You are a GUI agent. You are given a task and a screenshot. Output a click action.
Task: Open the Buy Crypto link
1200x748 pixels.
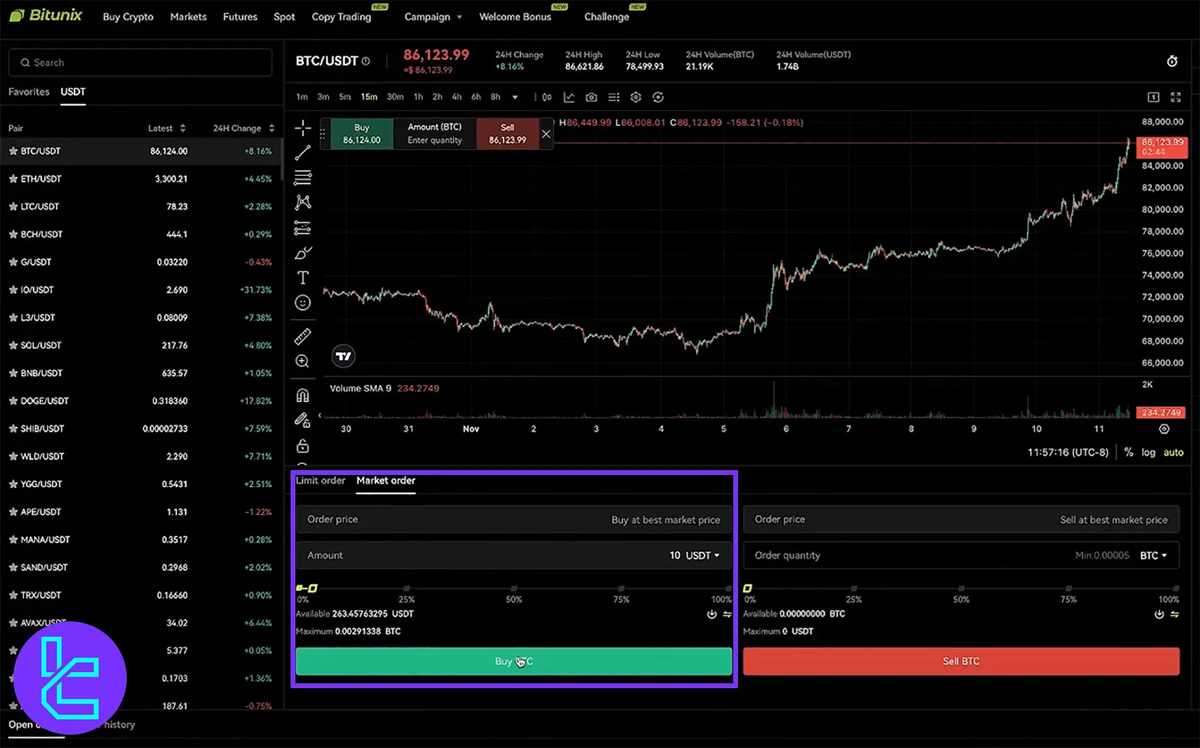tap(128, 17)
